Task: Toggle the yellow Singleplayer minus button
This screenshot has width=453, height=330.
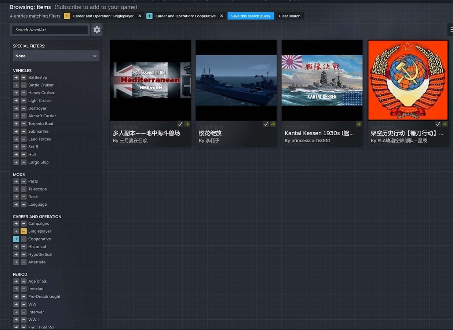Action: [23, 231]
